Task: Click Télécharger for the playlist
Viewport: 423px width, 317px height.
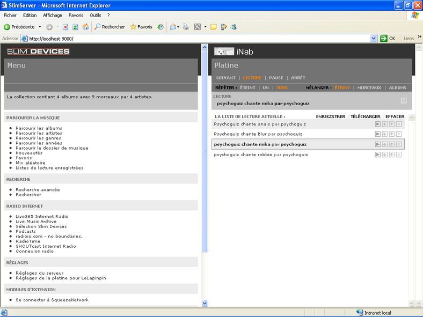Action: tap(365, 116)
